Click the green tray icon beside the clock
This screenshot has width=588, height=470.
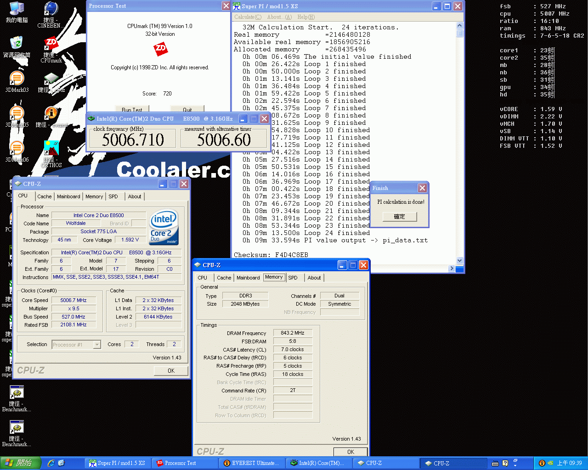click(x=550, y=463)
